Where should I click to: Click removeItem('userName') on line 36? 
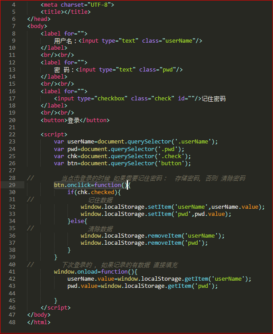184,235
